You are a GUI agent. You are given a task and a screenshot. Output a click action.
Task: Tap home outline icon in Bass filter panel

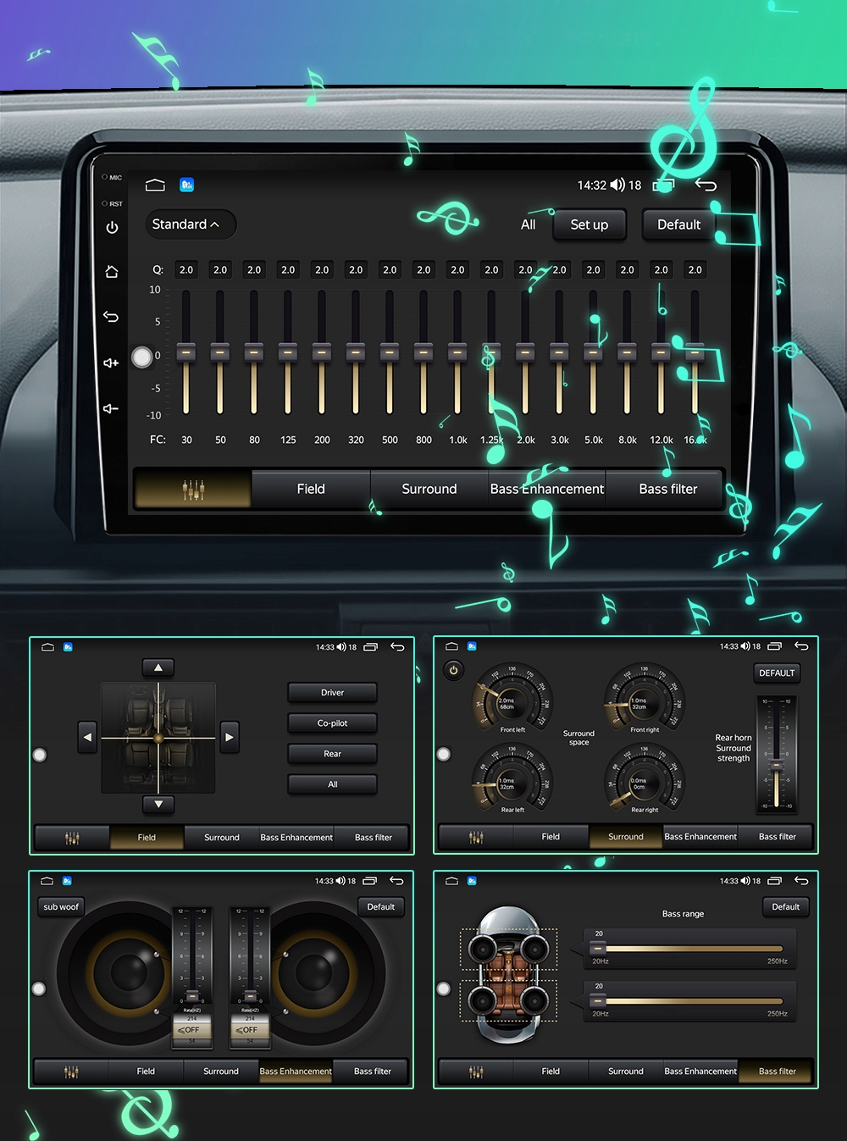[x=451, y=881]
